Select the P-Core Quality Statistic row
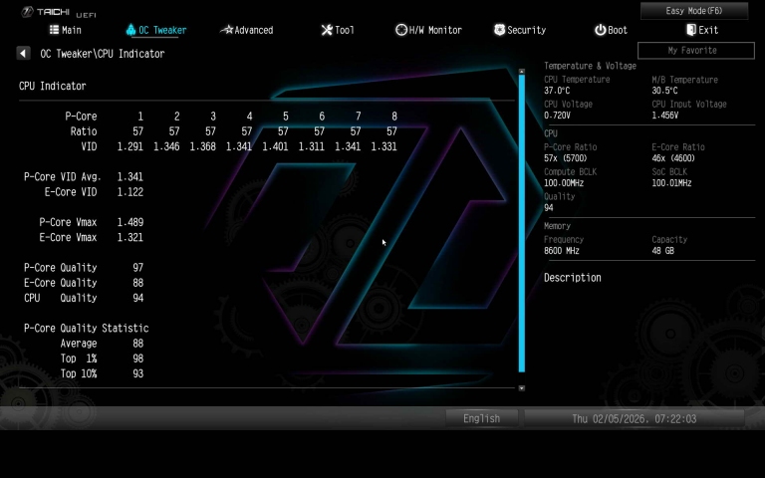This screenshot has width=765, height=478. click(87, 328)
